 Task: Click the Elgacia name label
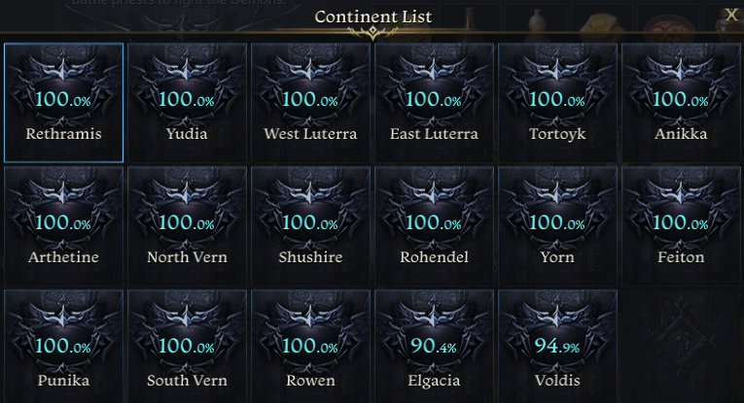pyautogui.click(x=434, y=381)
